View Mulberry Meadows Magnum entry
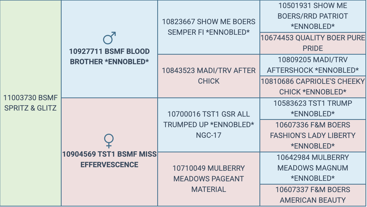 pyautogui.click(x=312, y=168)
